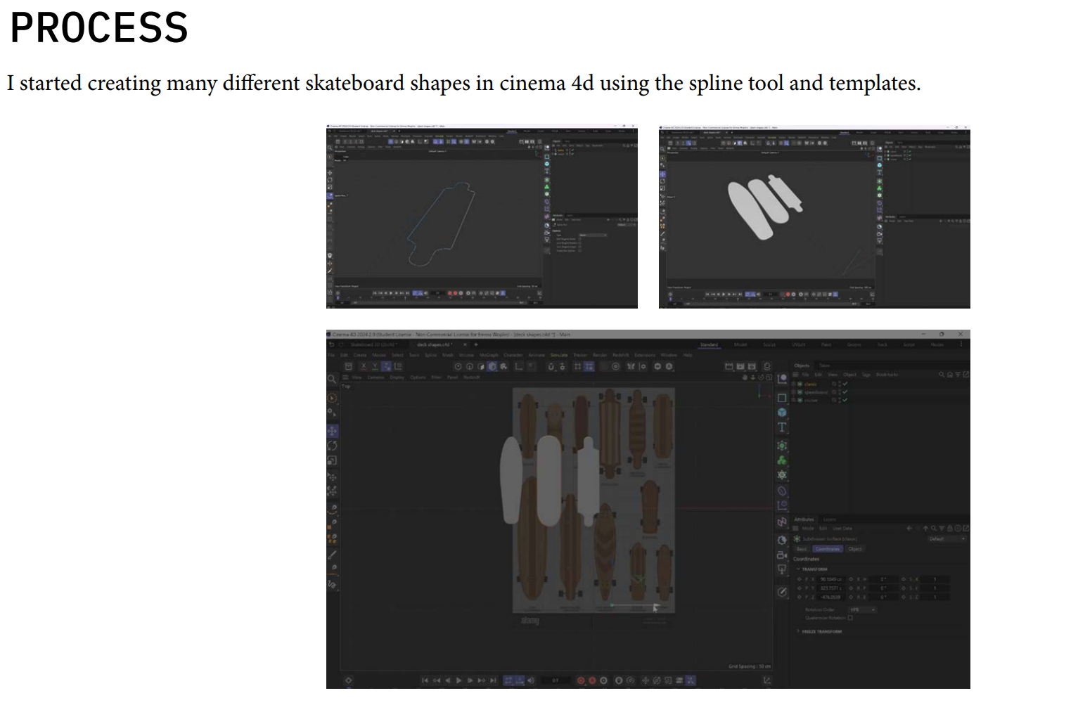Select Scale tool below Rotate in large screenshot
Screen dimensions: 1078x705
click(332, 460)
